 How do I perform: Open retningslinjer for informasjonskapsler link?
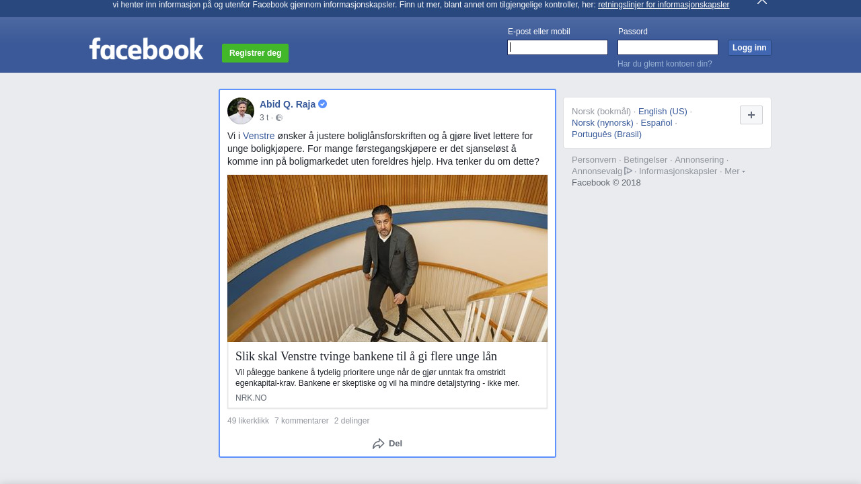pos(663,5)
